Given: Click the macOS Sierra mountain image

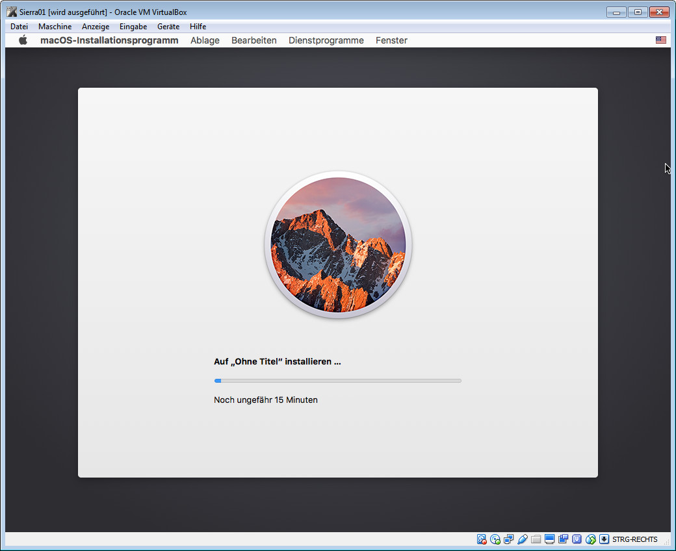Looking at the screenshot, I should tap(338, 245).
